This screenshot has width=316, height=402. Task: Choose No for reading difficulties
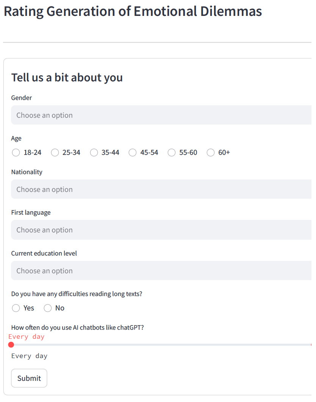click(x=48, y=308)
